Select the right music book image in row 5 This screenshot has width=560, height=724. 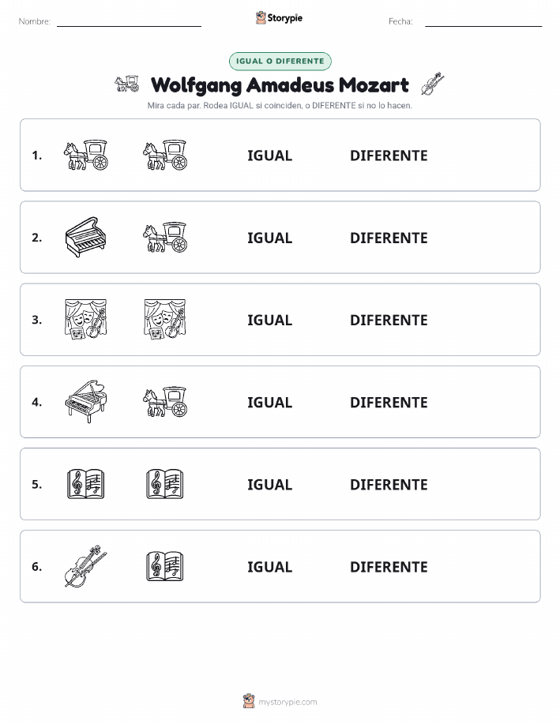coord(165,484)
